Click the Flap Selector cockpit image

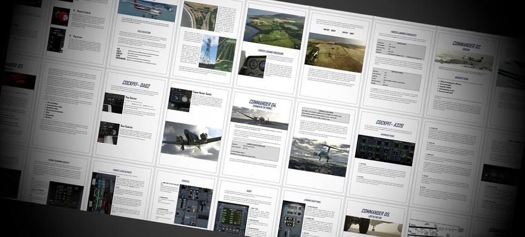(x=114, y=102)
